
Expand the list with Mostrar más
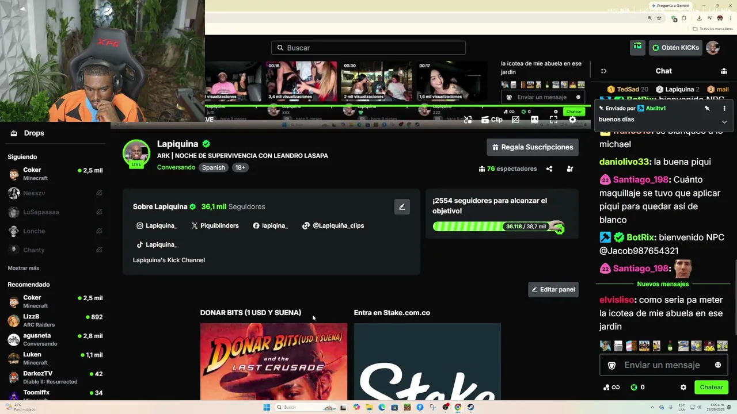(24, 268)
